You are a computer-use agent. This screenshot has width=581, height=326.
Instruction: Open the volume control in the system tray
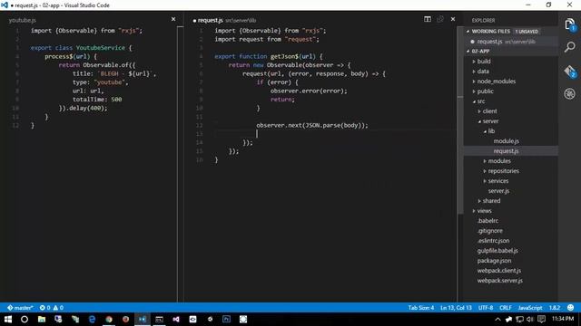(x=530, y=320)
